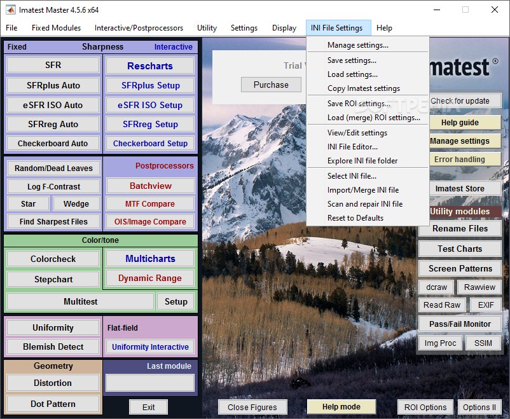Image resolution: width=510 pixels, height=419 pixels.
Task: Open Dynamic Range module
Action: coord(150,278)
